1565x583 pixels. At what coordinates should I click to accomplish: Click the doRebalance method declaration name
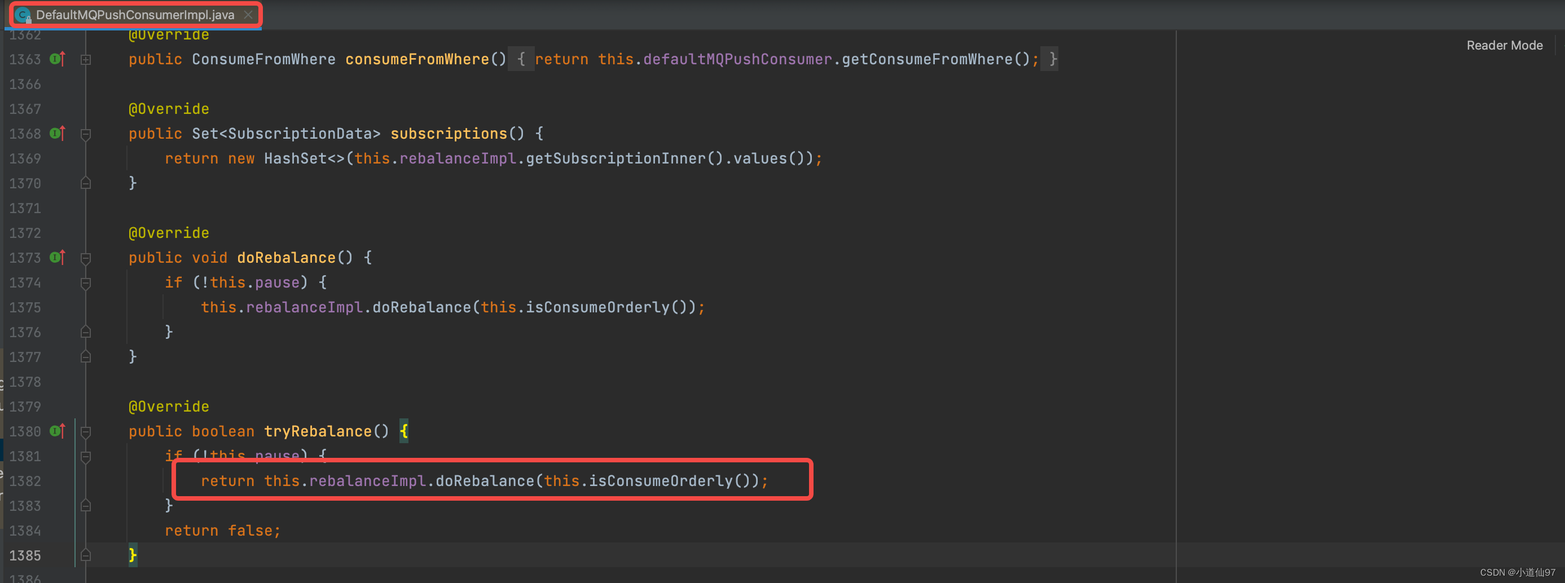(285, 258)
